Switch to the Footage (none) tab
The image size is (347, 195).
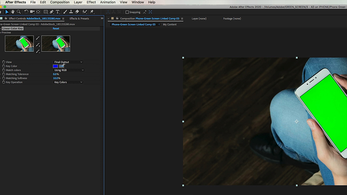[x=232, y=18]
